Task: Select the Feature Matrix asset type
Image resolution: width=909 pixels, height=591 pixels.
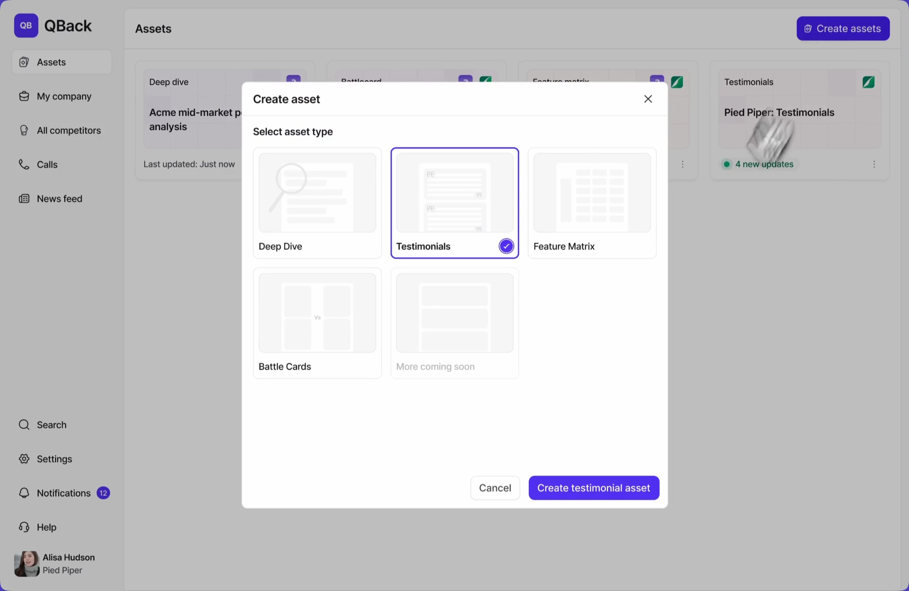Action: 592,203
